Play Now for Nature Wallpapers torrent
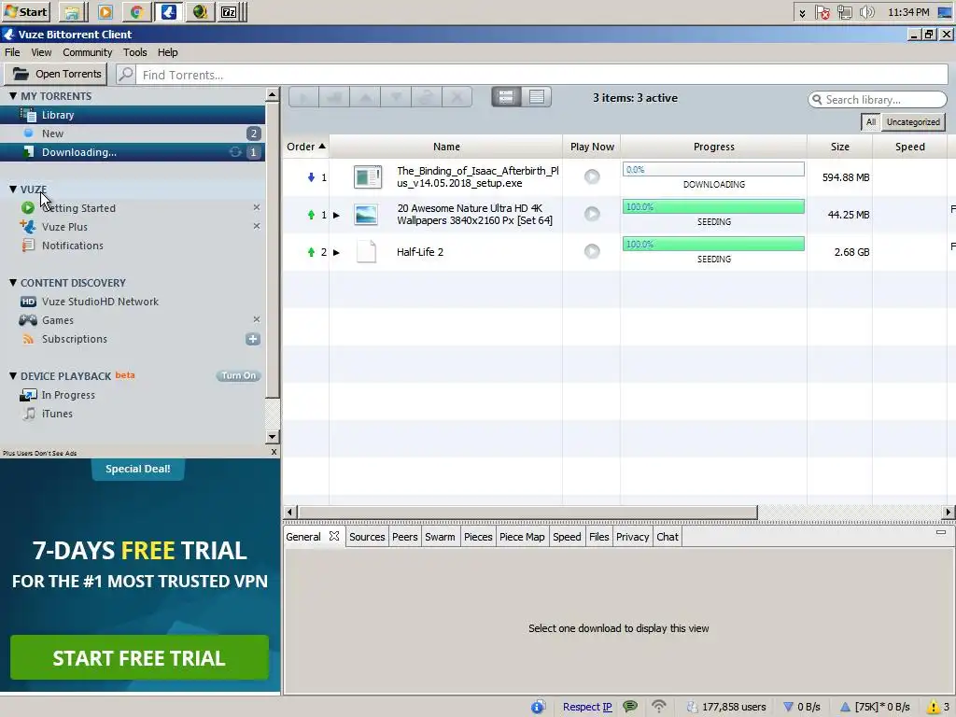This screenshot has width=956, height=717. 591,214
